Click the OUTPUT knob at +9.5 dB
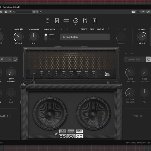 tap(142, 37)
